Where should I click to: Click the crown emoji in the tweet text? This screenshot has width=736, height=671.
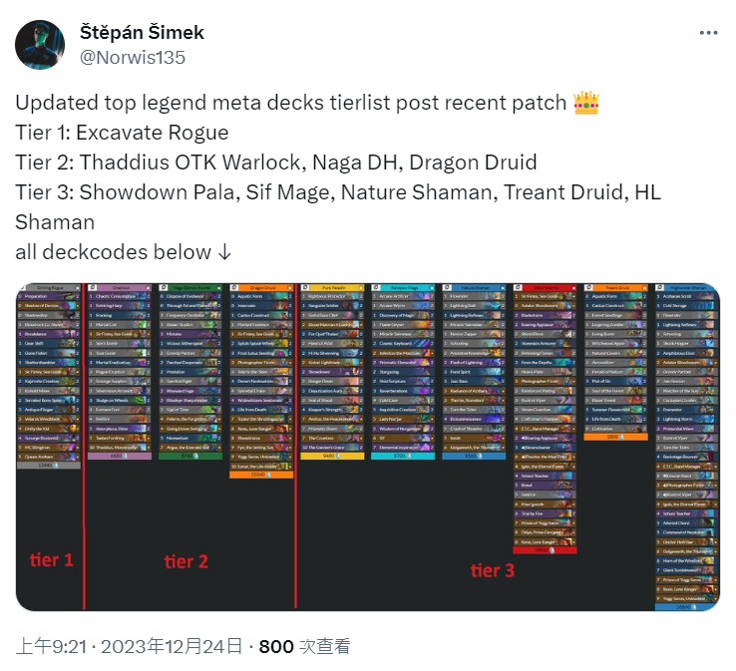(585, 103)
